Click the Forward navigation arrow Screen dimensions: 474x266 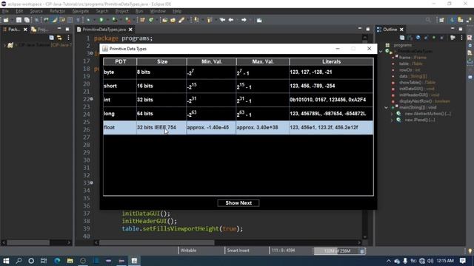[x=244, y=20]
